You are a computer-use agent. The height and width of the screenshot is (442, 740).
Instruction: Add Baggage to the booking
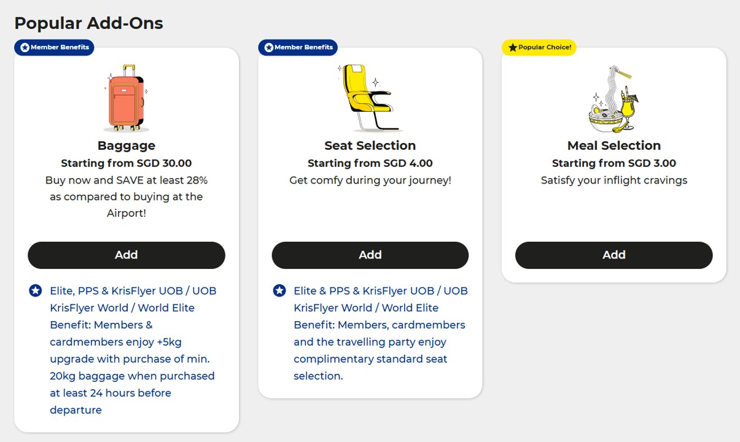pyautogui.click(x=127, y=255)
